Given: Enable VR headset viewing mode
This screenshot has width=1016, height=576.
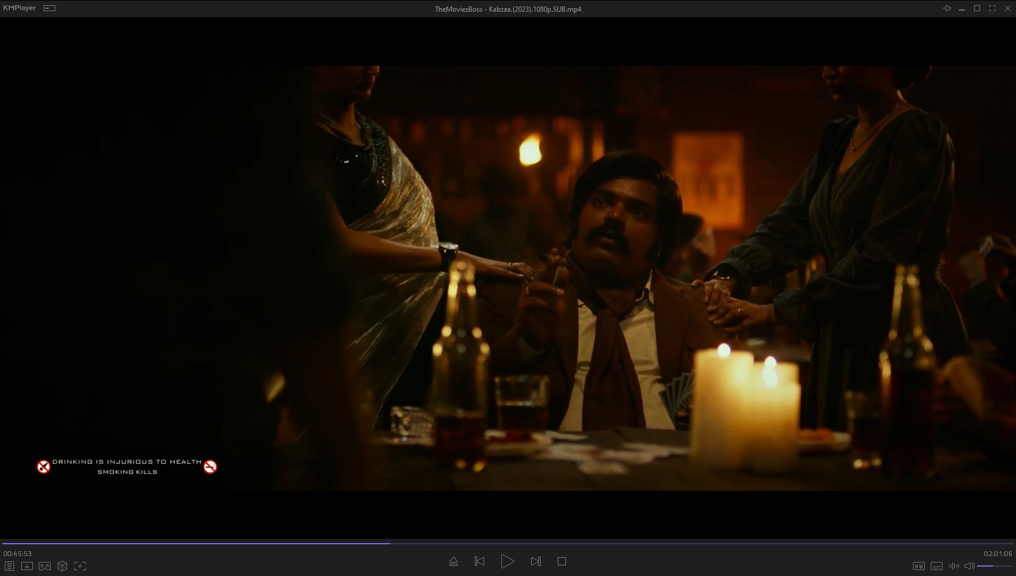Looking at the screenshot, I should (x=45, y=566).
